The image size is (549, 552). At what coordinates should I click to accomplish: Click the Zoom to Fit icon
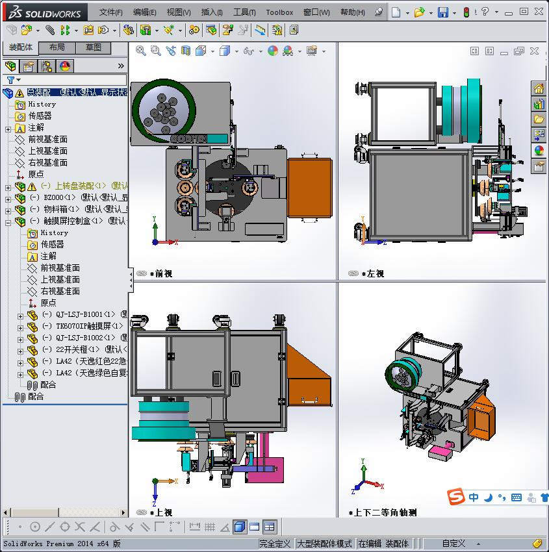(141, 51)
